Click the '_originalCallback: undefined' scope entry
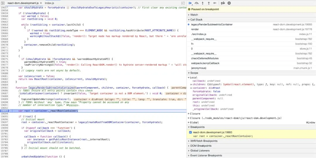Image resolution: width=316 pixels, height=158 pixels. [x=213, y=109]
